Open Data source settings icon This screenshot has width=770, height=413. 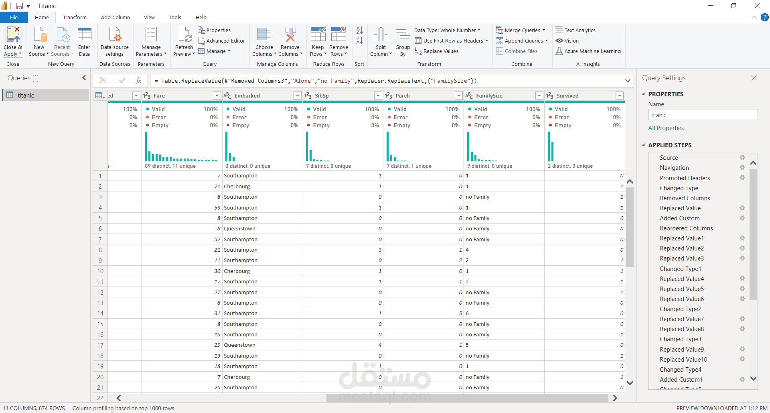[115, 35]
